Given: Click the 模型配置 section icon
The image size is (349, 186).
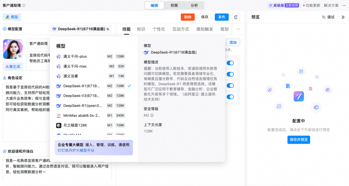Looking at the screenshot, I should click(x=5, y=29).
